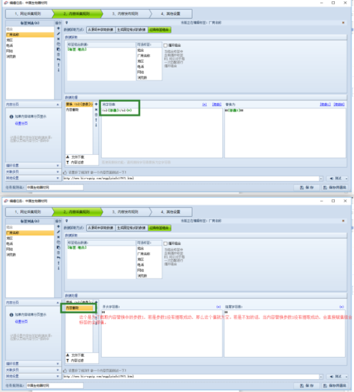Enable the 循环组合 checkbox in upper window
Screen dimensions: 354x392
coord(165,46)
